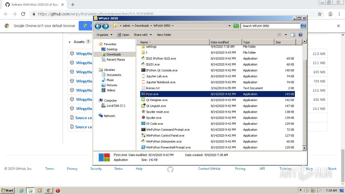Select IDLE (Python GUI).exe icon

pyautogui.click(x=143, y=58)
